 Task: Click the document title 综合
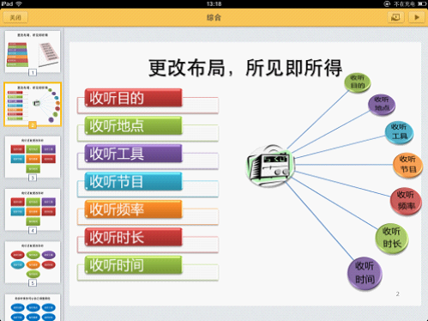point(214,17)
